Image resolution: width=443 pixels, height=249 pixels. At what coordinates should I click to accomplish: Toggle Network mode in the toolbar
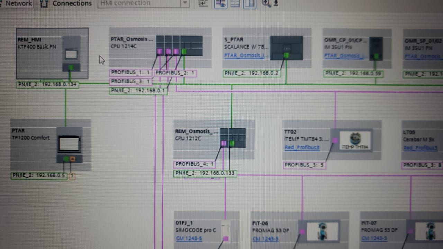tap(17, 3)
